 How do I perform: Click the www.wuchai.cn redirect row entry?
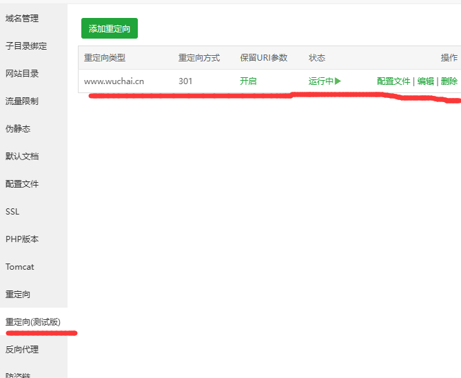coord(114,81)
